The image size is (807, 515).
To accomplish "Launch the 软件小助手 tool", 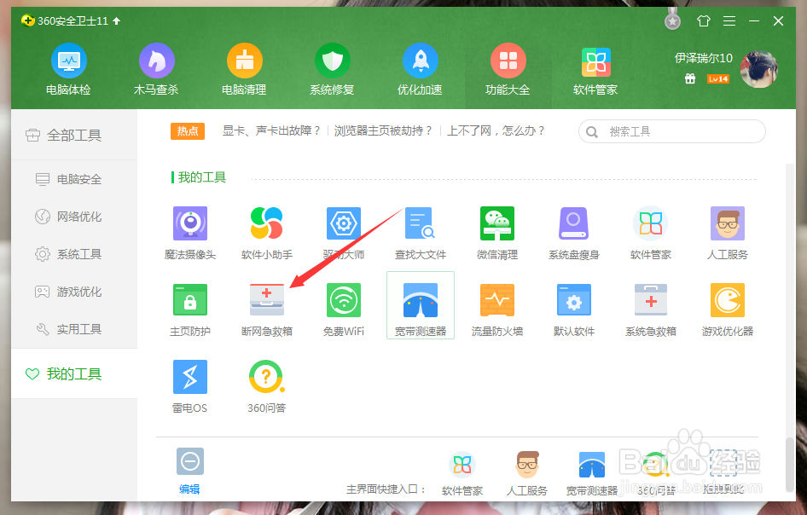I will [x=267, y=233].
